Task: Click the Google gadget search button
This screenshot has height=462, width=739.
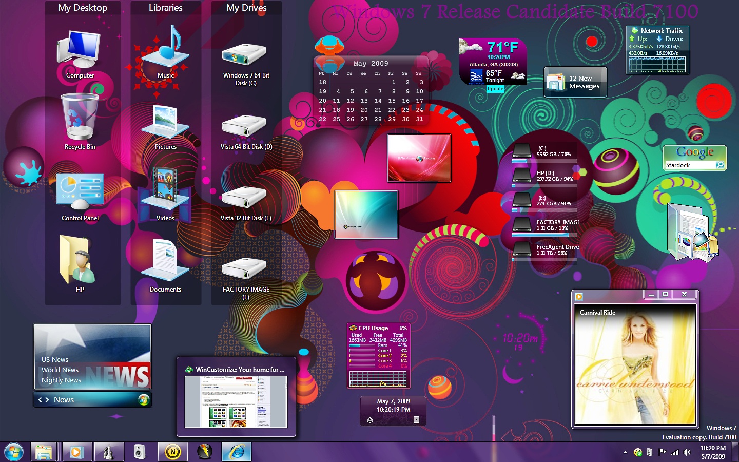Action: point(720,165)
